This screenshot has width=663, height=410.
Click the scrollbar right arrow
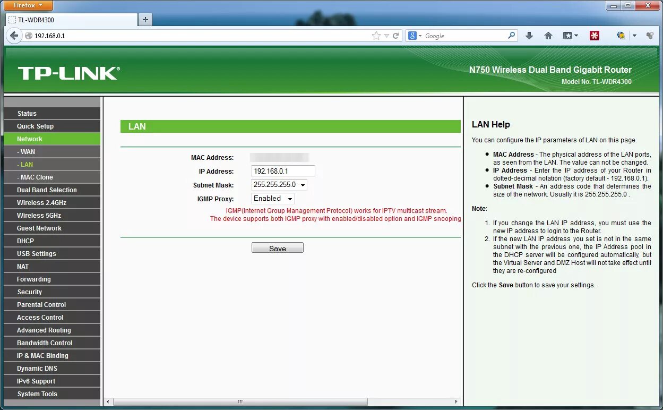point(457,402)
